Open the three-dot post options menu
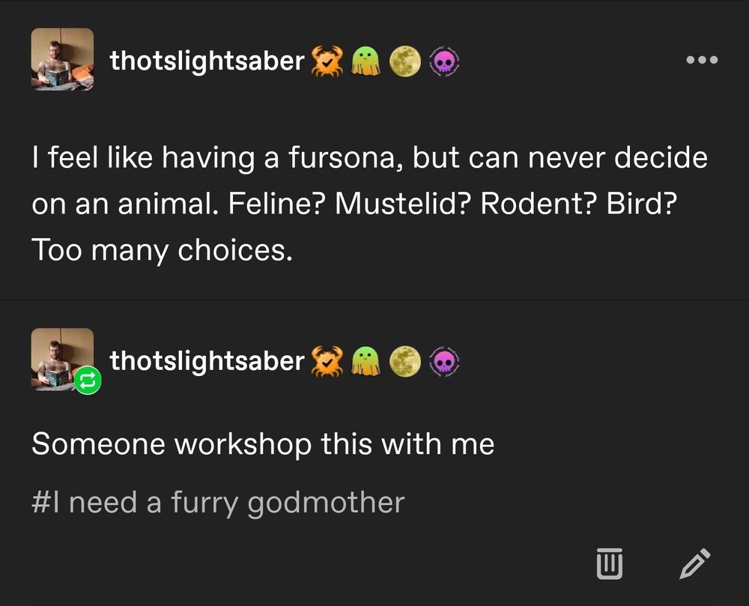This screenshot has height=606, width=749. coord(702,60)
